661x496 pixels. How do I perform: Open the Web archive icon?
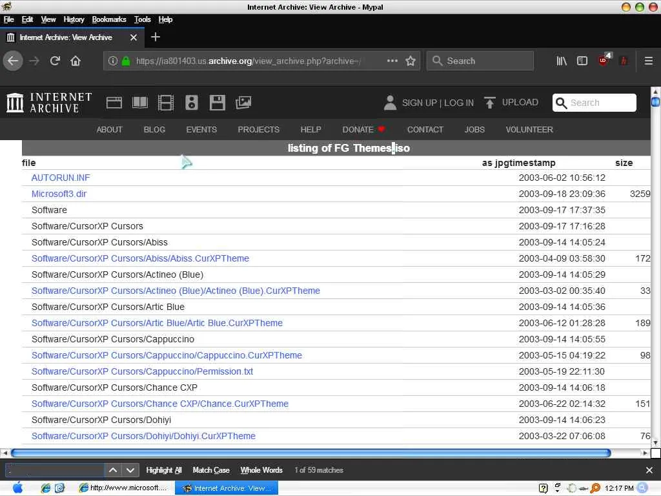pos(114,103)
